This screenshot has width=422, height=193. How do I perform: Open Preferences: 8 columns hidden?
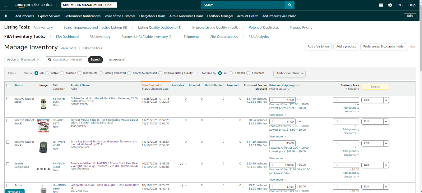(384, 47)
